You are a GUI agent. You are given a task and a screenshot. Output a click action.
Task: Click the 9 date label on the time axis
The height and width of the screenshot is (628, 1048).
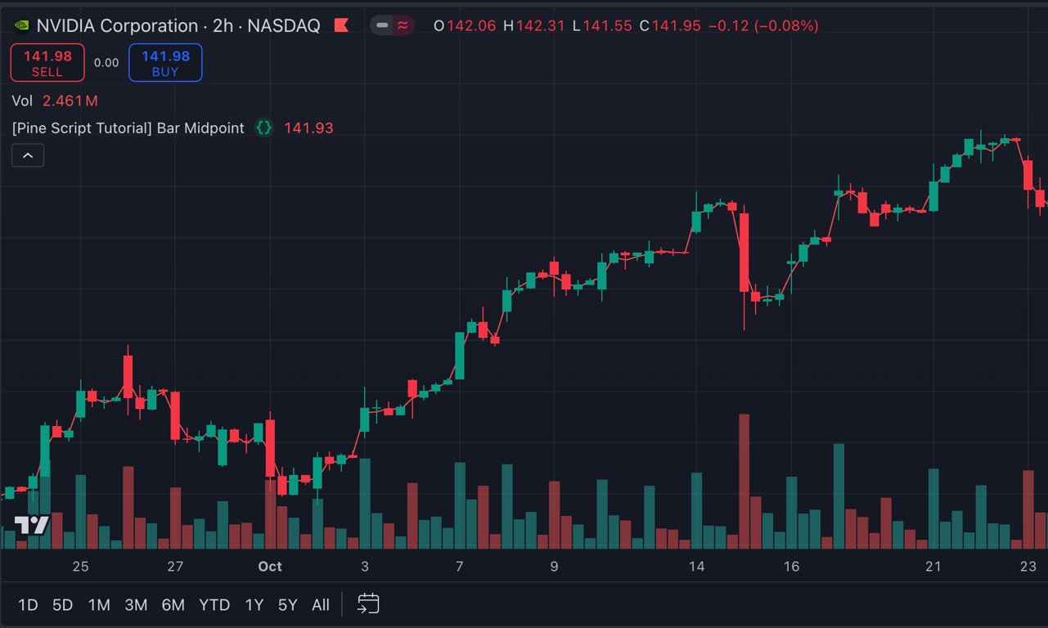click(554, 567)
